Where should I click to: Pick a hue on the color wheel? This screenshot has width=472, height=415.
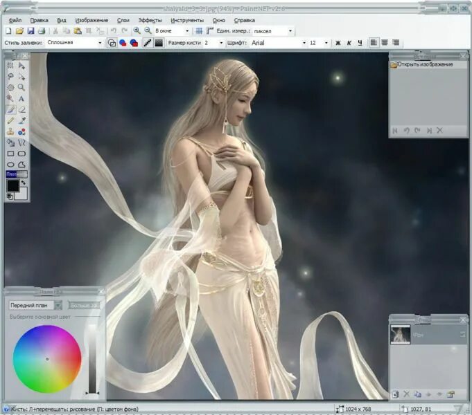pyautogui.click(x=47, y=359)
